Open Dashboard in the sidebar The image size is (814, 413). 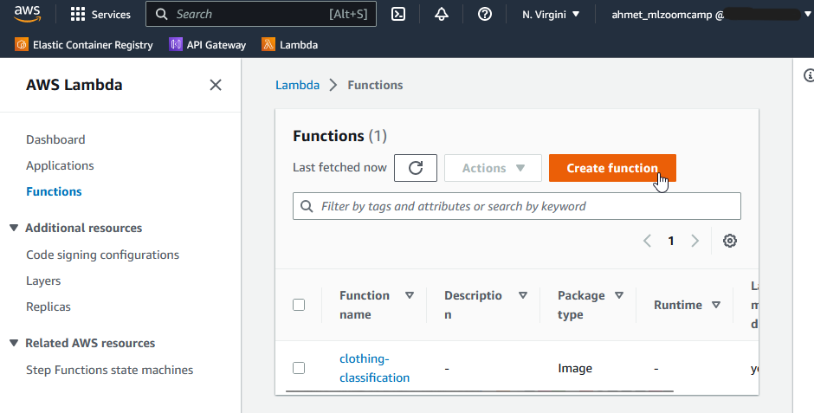coord(55,139)
